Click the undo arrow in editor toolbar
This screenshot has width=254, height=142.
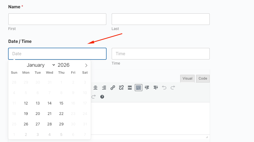pyautogui.click(x=164, y=88)
